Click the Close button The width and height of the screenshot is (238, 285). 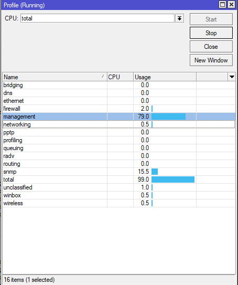211,47
